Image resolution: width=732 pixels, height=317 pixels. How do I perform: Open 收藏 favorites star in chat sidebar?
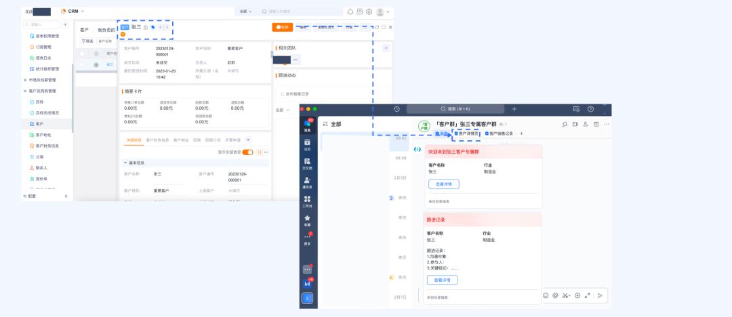(307, 220)
